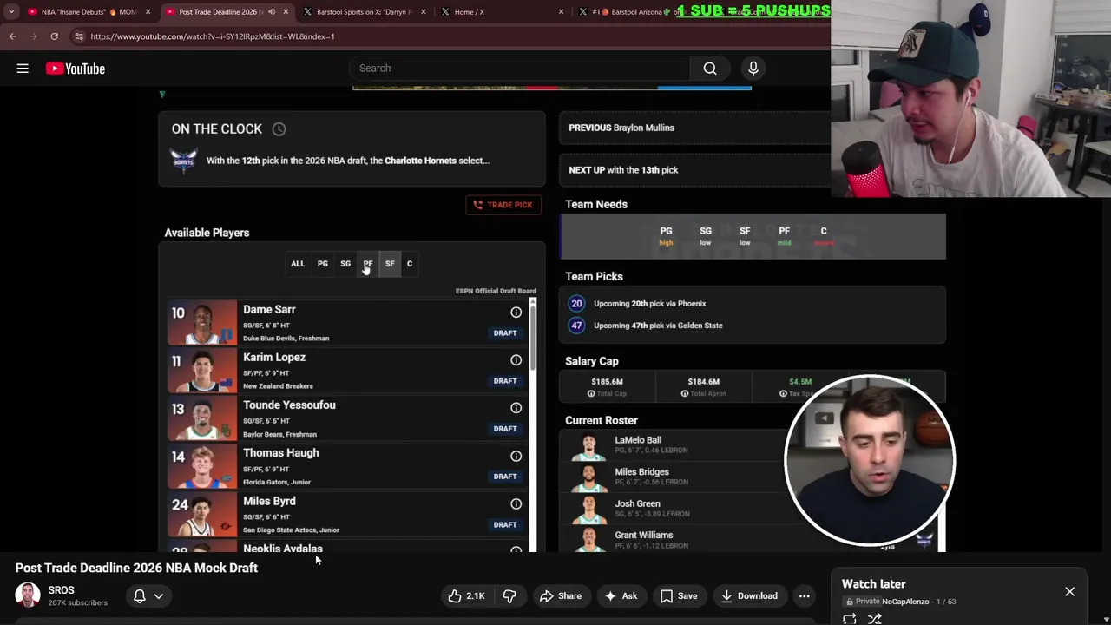Click Karim Lopez player photo
The width and height of the screenshot is (1111, 625).
[201, 371]
